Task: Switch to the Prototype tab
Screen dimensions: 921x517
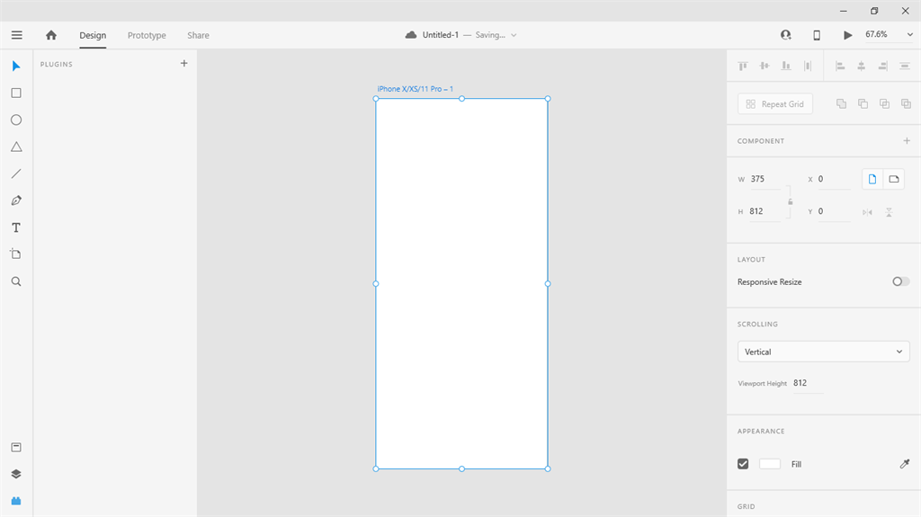Action: click(147, 35)
